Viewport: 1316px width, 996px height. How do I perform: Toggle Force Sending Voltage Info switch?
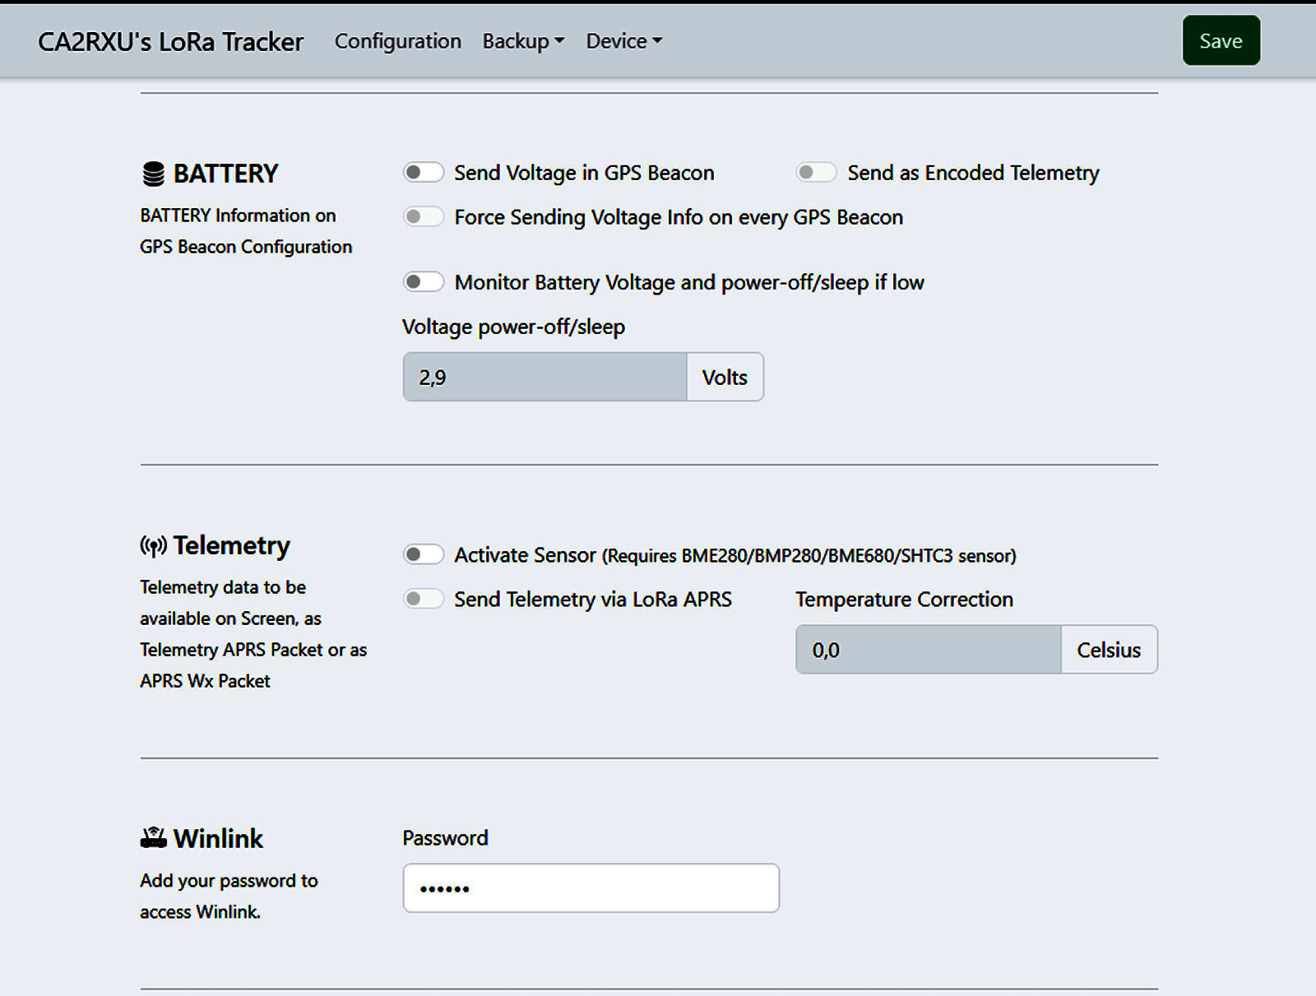point(423,217)
